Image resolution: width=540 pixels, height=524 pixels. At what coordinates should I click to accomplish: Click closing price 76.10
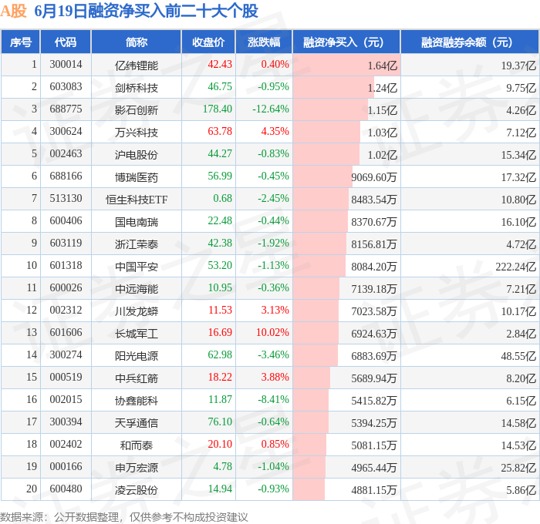[x=220, y=422]
